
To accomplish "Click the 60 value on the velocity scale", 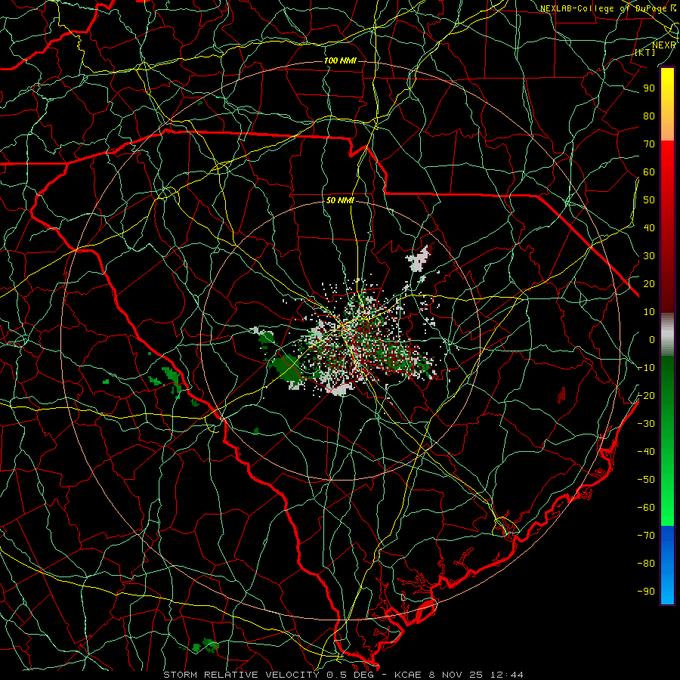I will click(649, 172).
